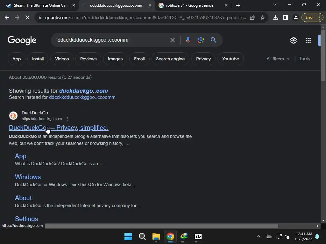The width and height of the screenshot is (326, 244).
Task: Click the vertical scrollbar thumb
Action: [x=323, y=55]
